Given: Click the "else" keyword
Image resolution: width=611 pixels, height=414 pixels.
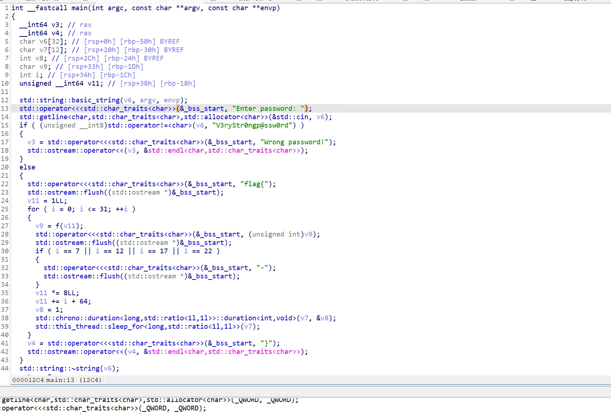Looking at the screenshot, I should tap(27, 167).
